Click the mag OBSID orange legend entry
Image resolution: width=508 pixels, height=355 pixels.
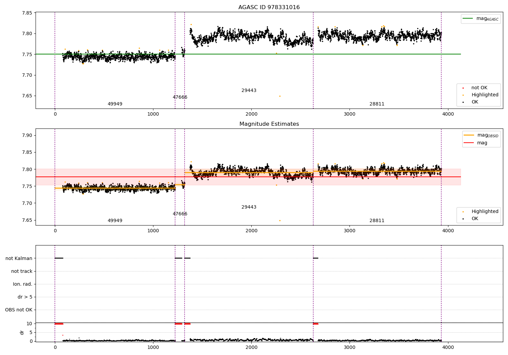click(x=481, y=135)
